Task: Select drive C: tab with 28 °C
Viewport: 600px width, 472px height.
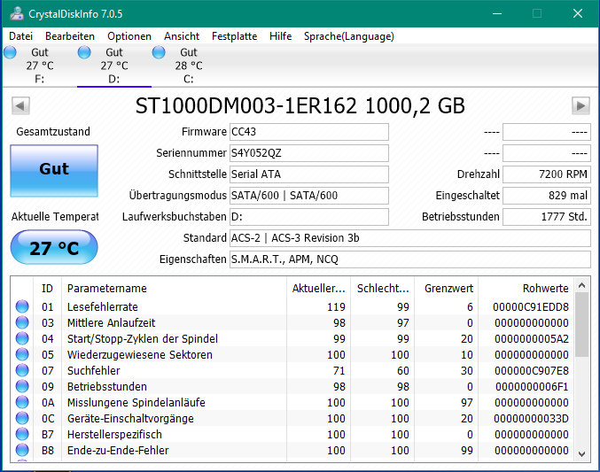Action: [189, 66]
